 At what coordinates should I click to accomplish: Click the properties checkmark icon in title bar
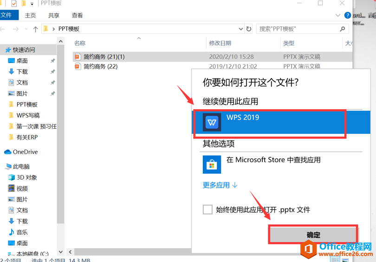(x=14, y=3)
